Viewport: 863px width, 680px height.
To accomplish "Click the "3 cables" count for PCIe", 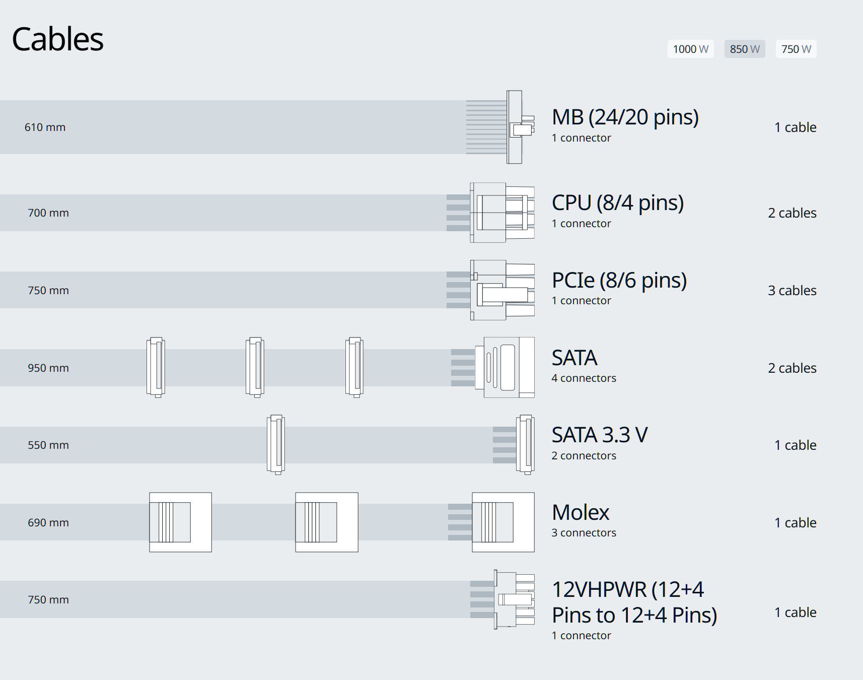I will 792,290.
